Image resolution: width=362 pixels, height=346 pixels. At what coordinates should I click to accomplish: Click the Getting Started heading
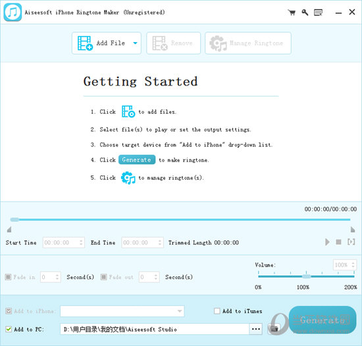pos(140,81)
